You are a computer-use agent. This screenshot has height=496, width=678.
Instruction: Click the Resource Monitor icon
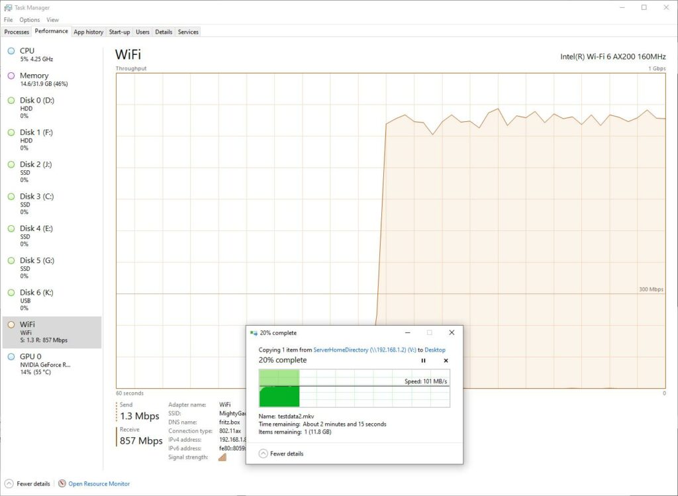click(x=62, y=483)
